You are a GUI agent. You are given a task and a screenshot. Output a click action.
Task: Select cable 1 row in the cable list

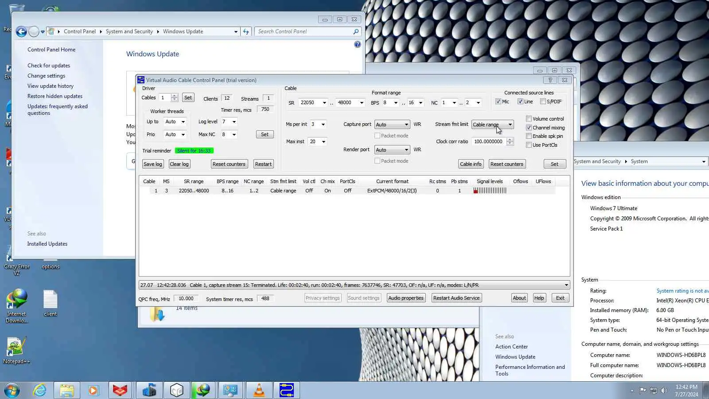pos(347,191)
